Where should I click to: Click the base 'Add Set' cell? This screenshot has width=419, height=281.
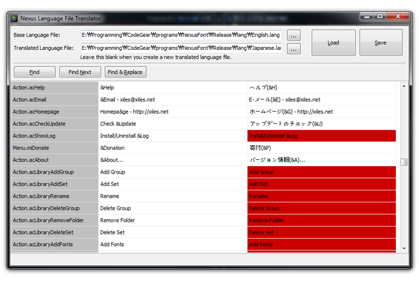[173, 184]
